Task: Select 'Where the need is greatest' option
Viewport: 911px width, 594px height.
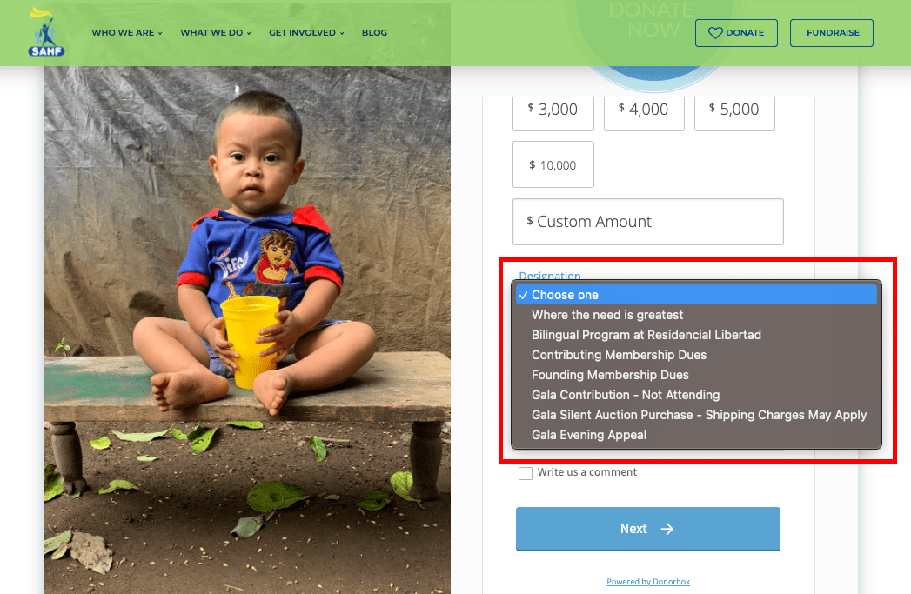Action: [x=607, y=315]
